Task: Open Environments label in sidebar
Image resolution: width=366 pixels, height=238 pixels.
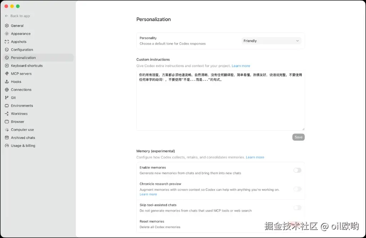Action: [22, 106]
